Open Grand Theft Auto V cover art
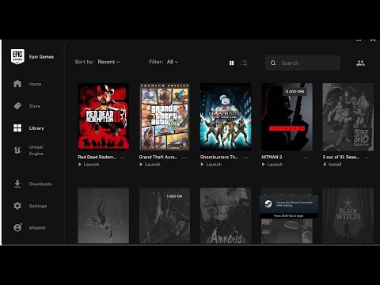The height and width of the screenshot is (285, 380). (x=165, y=116)
